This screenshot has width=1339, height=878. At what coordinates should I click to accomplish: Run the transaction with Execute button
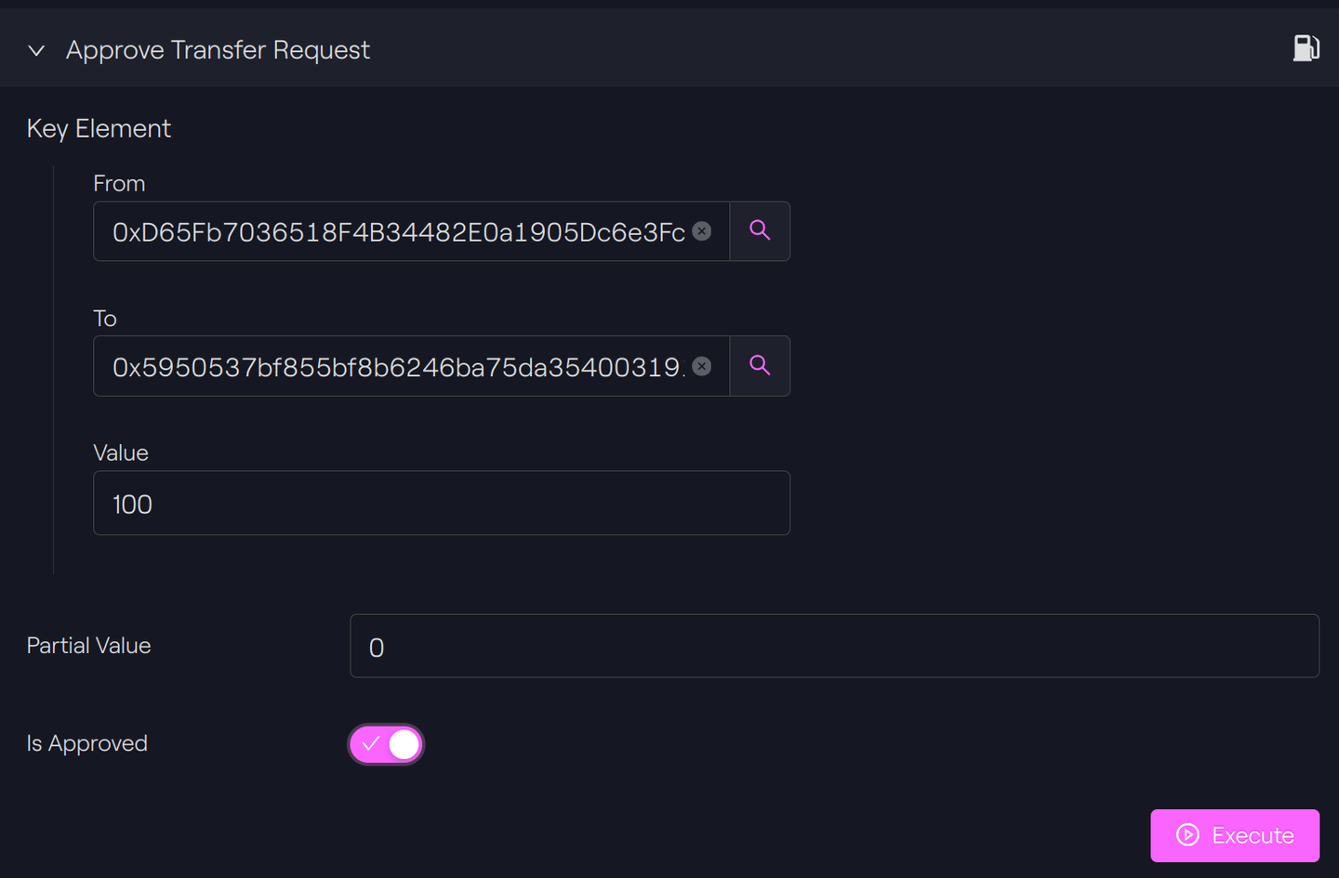point(1235,835)
